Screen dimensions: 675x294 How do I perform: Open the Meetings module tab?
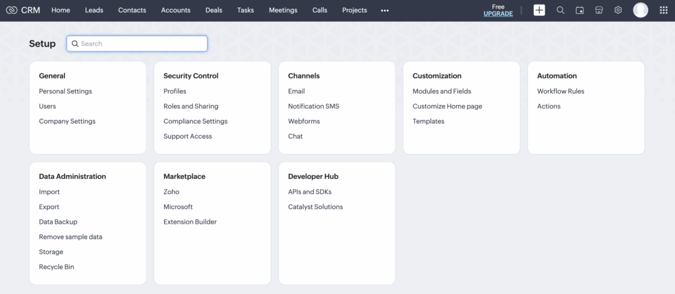[283, 10]
